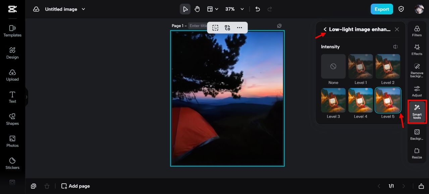Open the Photos panel

12,141
